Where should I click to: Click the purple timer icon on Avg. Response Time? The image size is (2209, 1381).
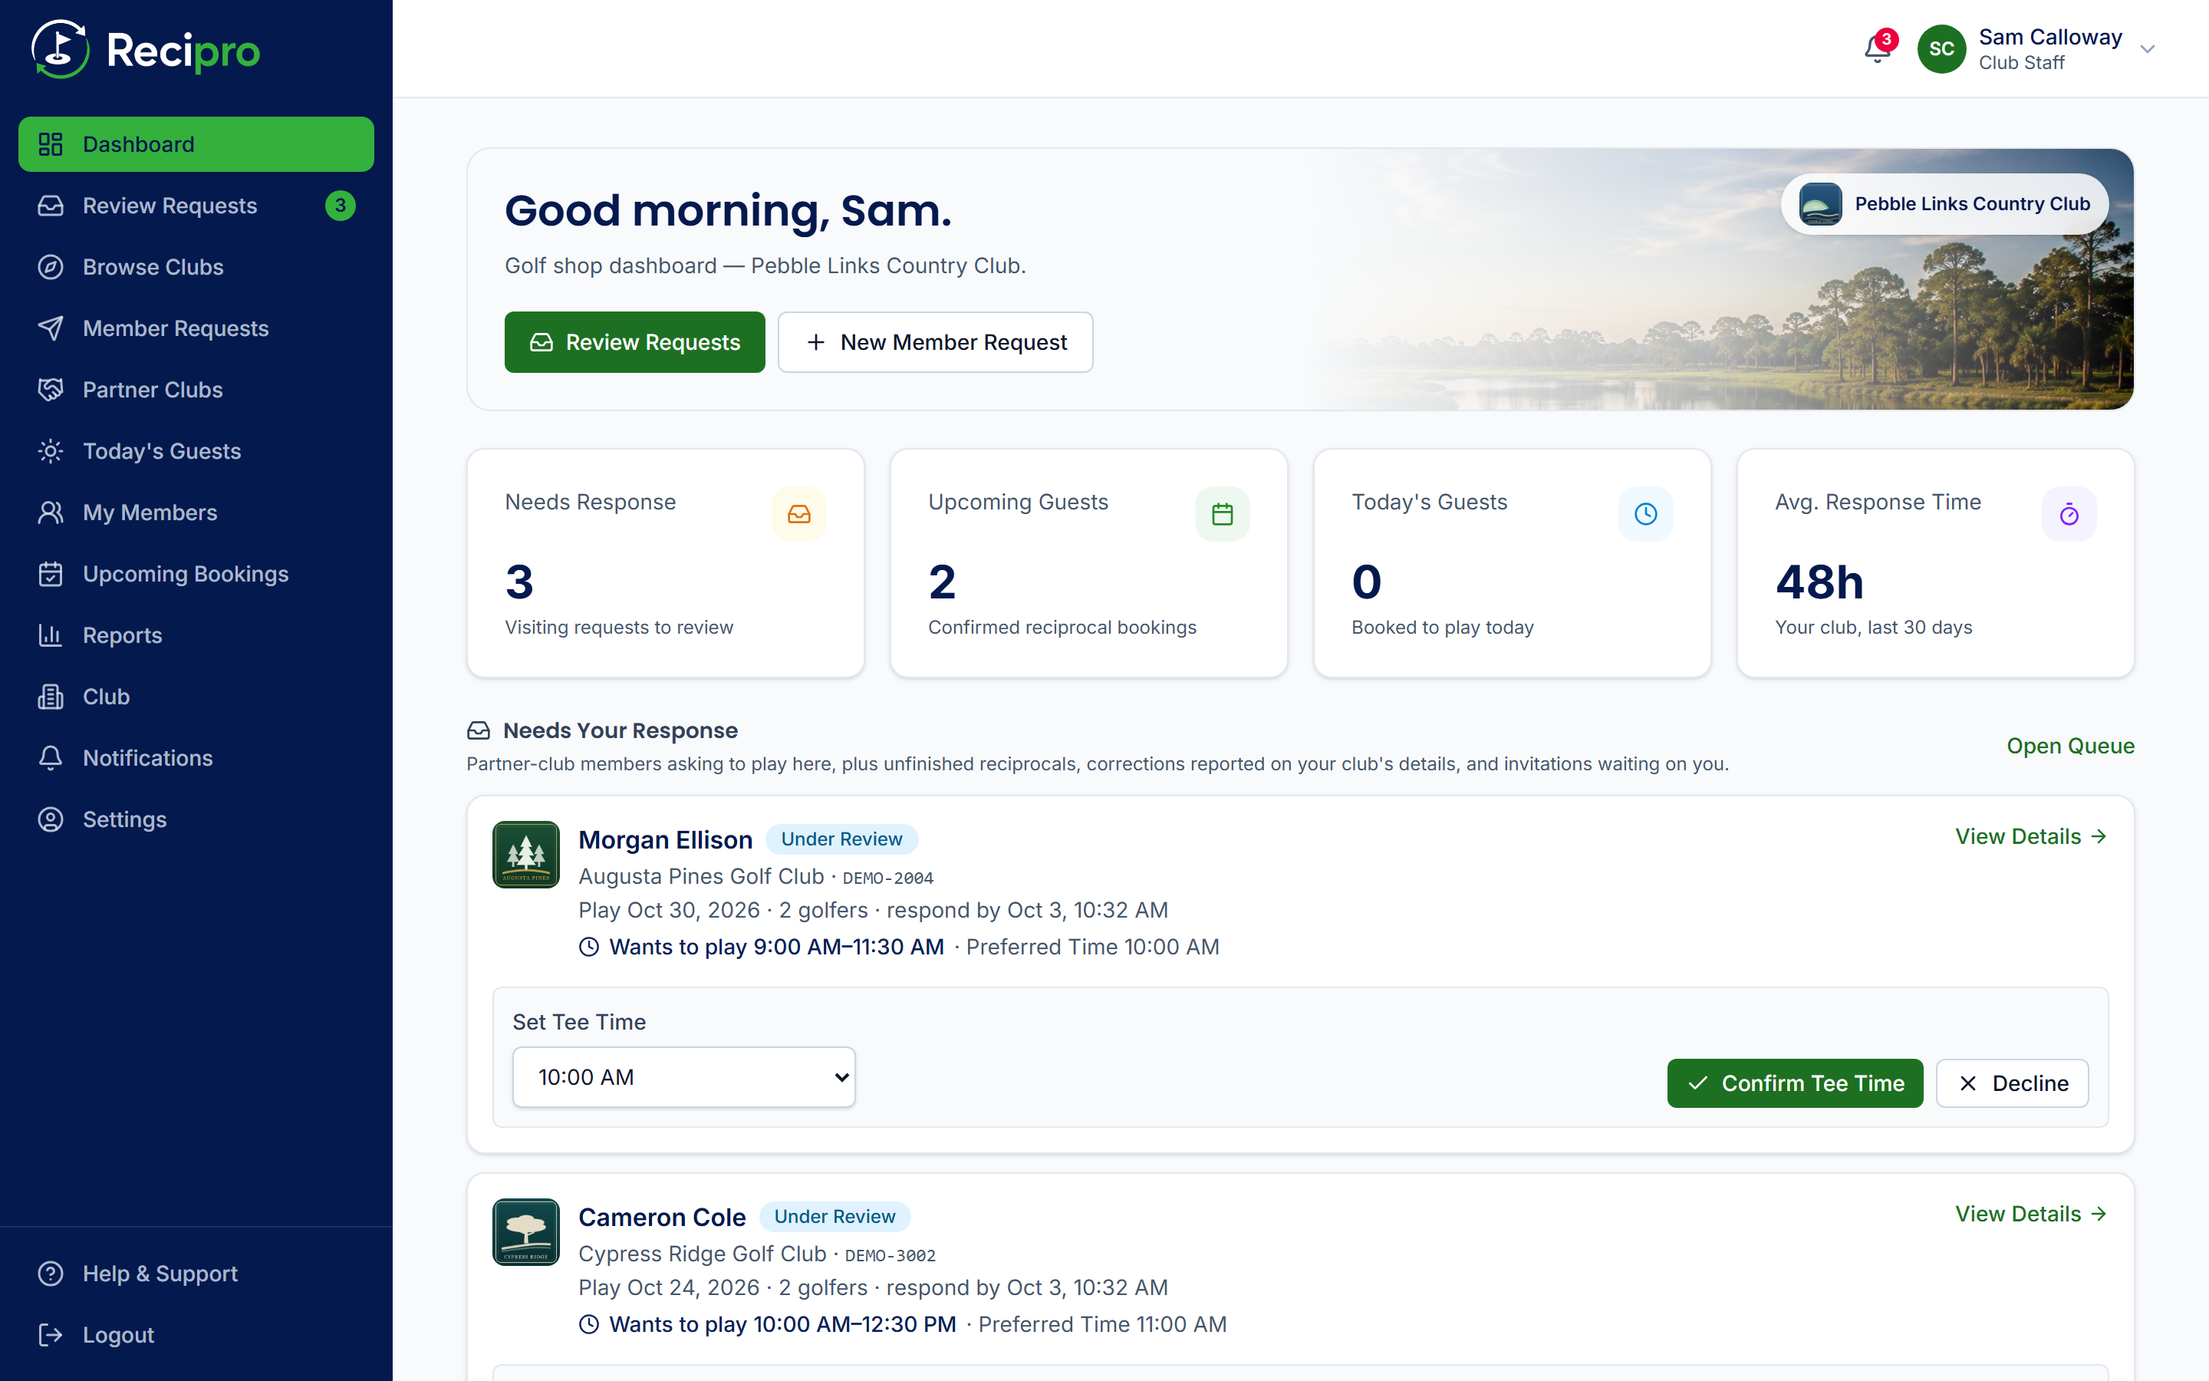coord(2069,514)
